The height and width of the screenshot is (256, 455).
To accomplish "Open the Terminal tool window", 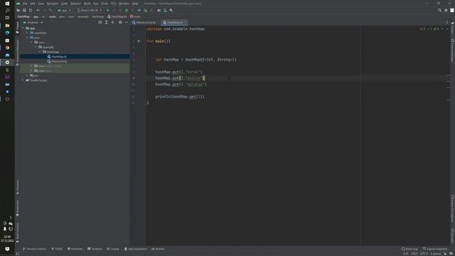I will (x=95, y=249).
